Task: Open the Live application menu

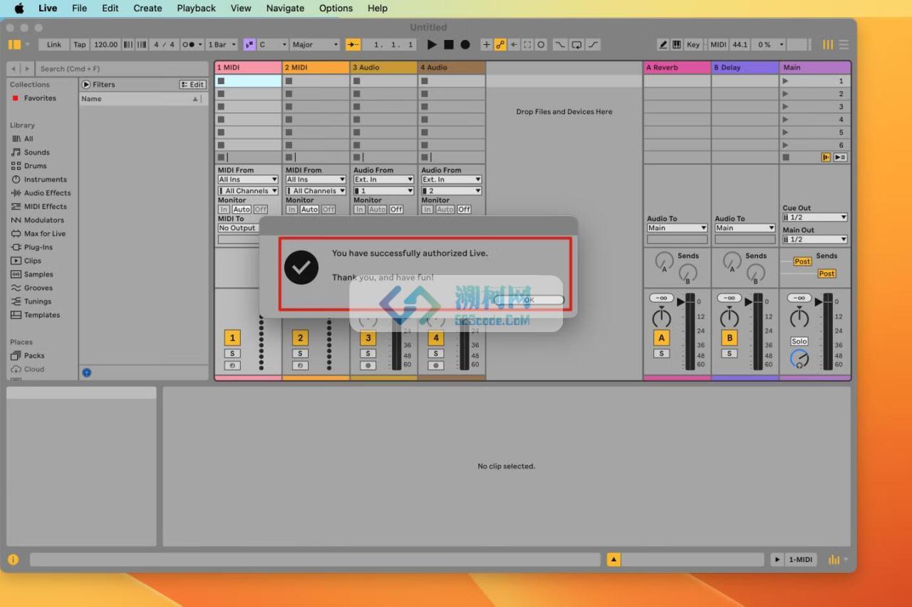Action: (x=48, y=9)
